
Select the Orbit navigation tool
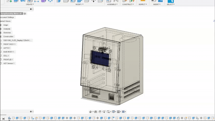(90, 112)
